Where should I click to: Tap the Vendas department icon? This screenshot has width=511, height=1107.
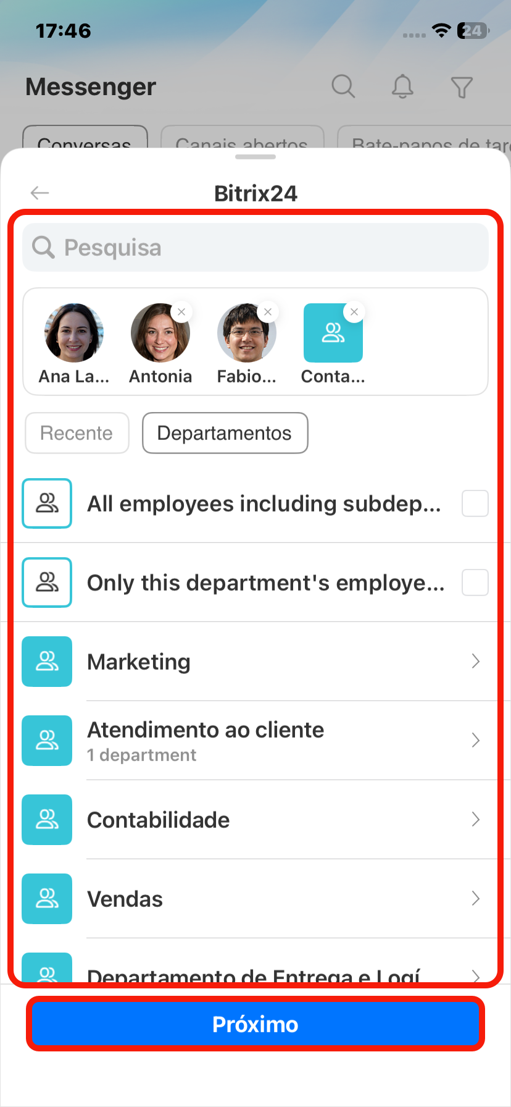pos(47,899)
